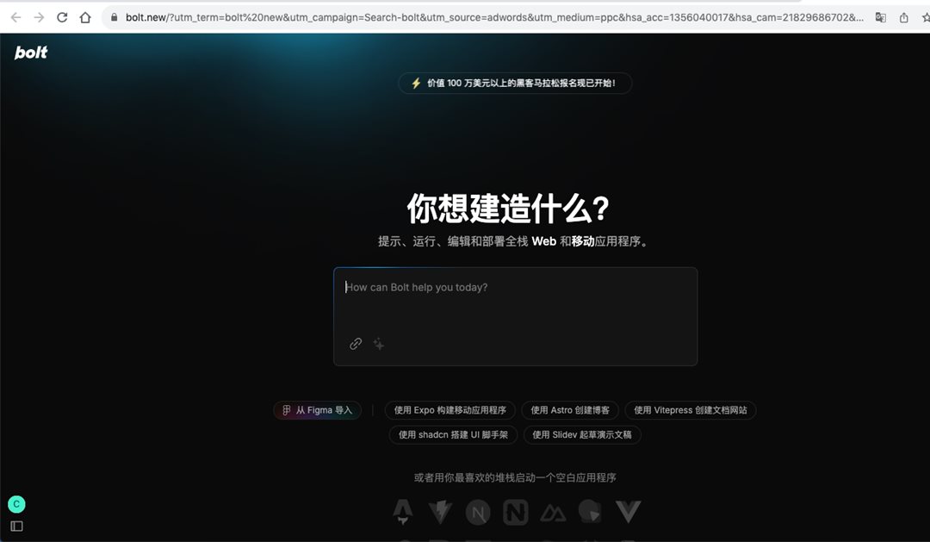
Task: Choose 使用 Expo 构建移动应用程序 suggestion
Action: tap(450, 410)
